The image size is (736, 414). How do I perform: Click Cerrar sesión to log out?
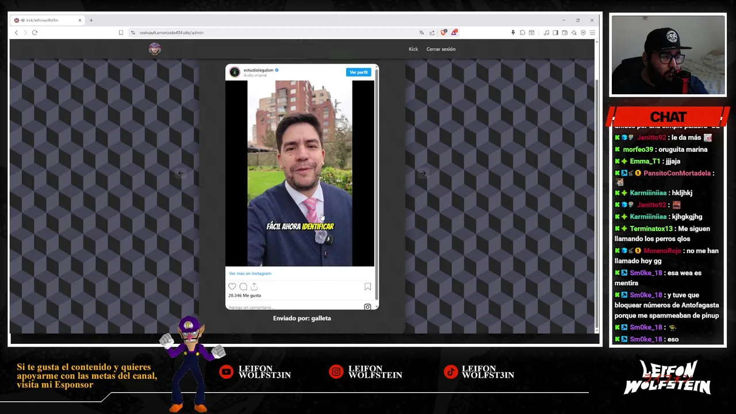[441, 49]
